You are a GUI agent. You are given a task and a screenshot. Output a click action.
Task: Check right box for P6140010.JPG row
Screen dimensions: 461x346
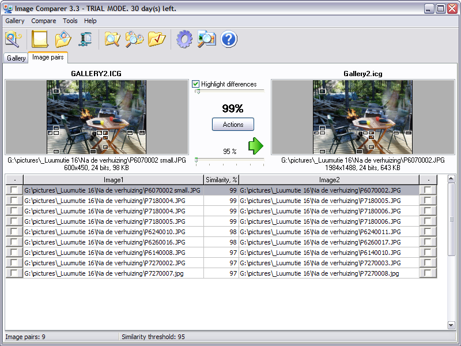coord(428,252)
